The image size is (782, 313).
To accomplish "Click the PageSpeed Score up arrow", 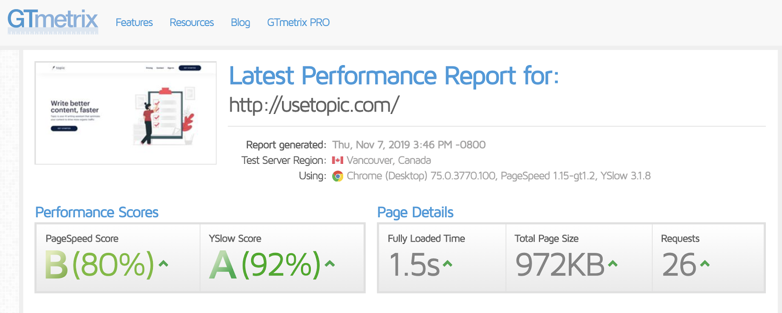I will tap(164, 264).
